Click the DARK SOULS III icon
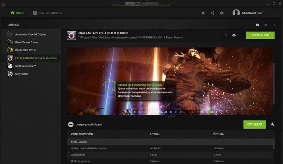 click(x=10, y=50)
